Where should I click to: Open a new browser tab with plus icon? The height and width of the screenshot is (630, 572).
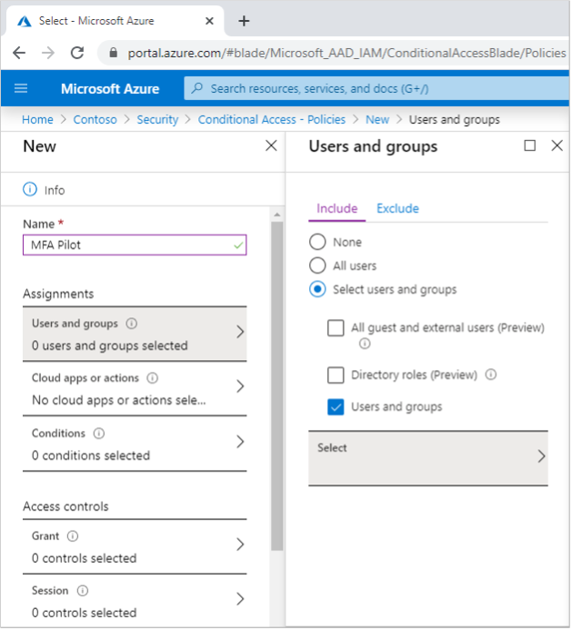[244, 21]
